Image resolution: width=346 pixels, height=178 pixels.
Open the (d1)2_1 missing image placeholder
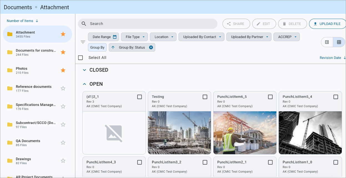click(114, 133)
